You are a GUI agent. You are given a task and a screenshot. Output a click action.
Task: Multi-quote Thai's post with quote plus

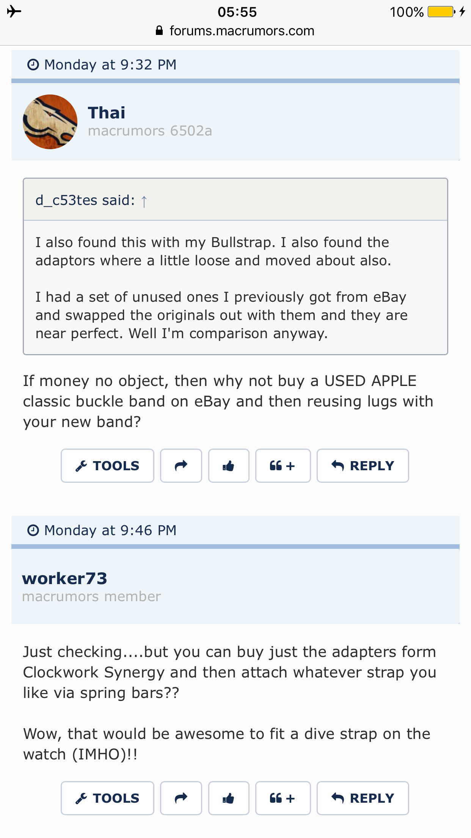point(283,466)
